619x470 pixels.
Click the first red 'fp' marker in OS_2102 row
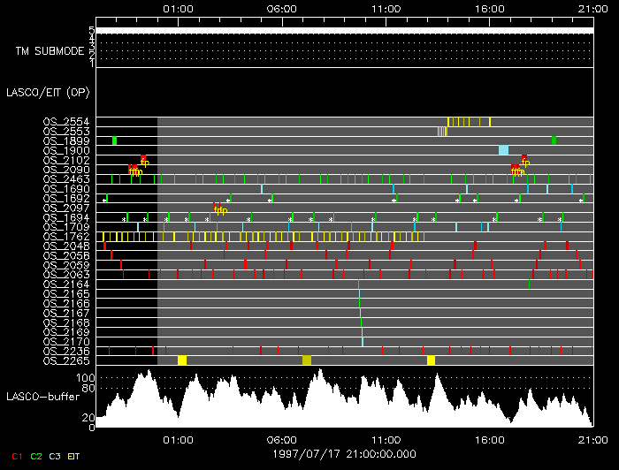coord(143,161)
